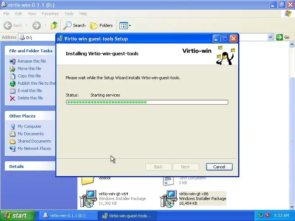Click the Publish globe icon
The width and height of the screenshot is (295, 221).
13,83
